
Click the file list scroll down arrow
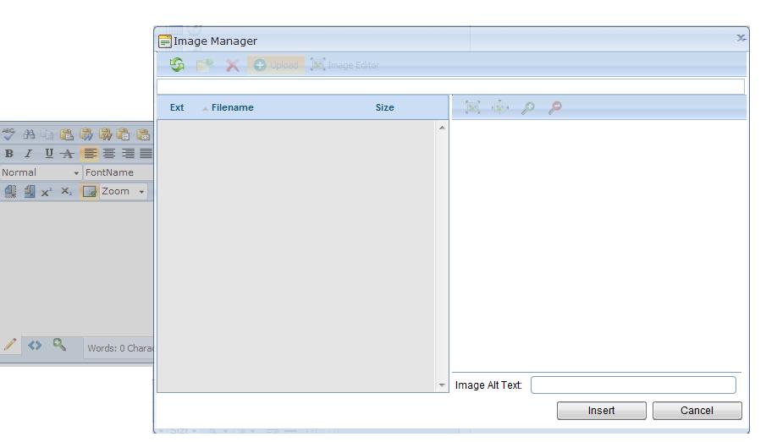[x=442, y=385]
